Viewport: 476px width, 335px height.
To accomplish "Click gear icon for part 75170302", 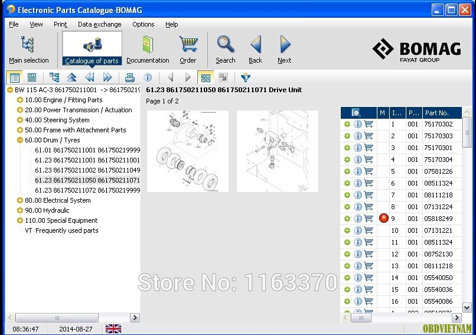I will pos(347,124).
